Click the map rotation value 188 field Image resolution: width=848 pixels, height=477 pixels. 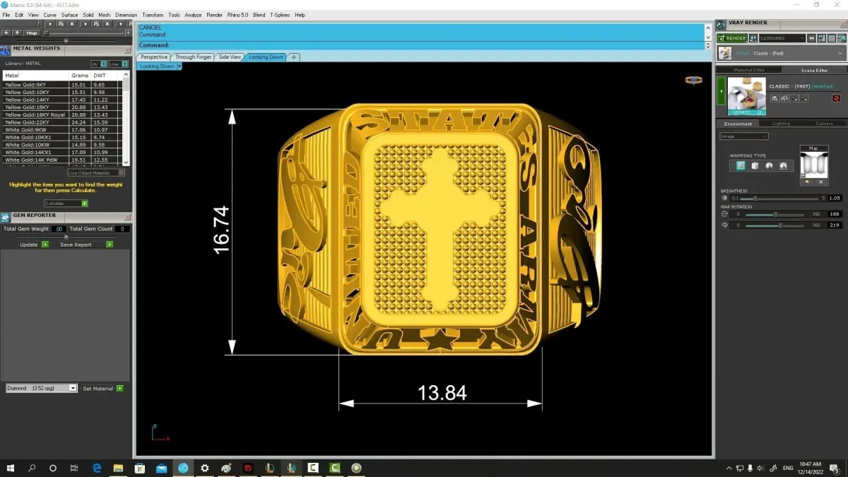(835, 214)
